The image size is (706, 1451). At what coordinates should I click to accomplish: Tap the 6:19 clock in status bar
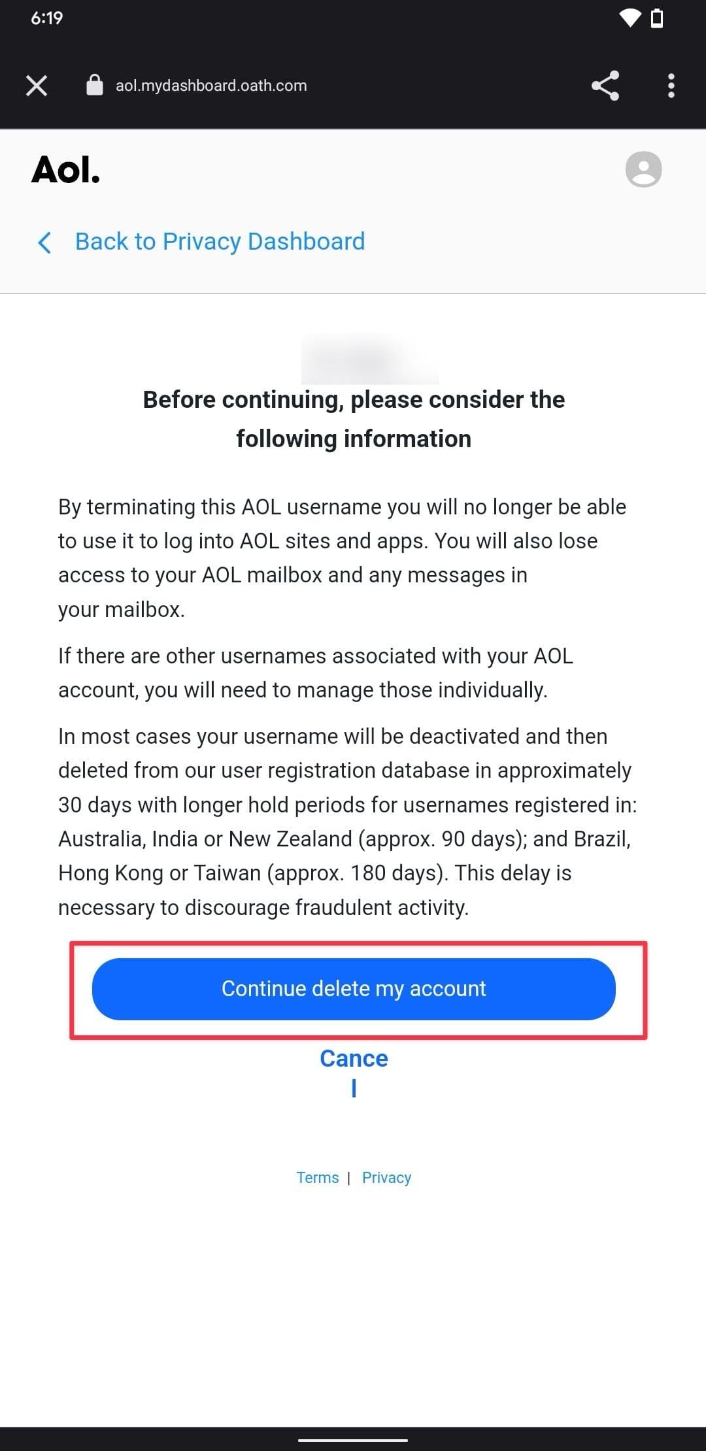click(x=47, y=18)
